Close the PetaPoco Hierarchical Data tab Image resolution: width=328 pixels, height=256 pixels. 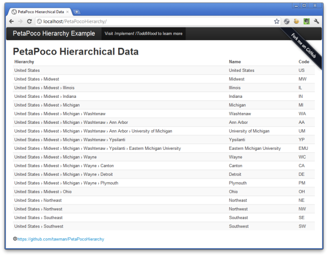(x=67, y=12)
